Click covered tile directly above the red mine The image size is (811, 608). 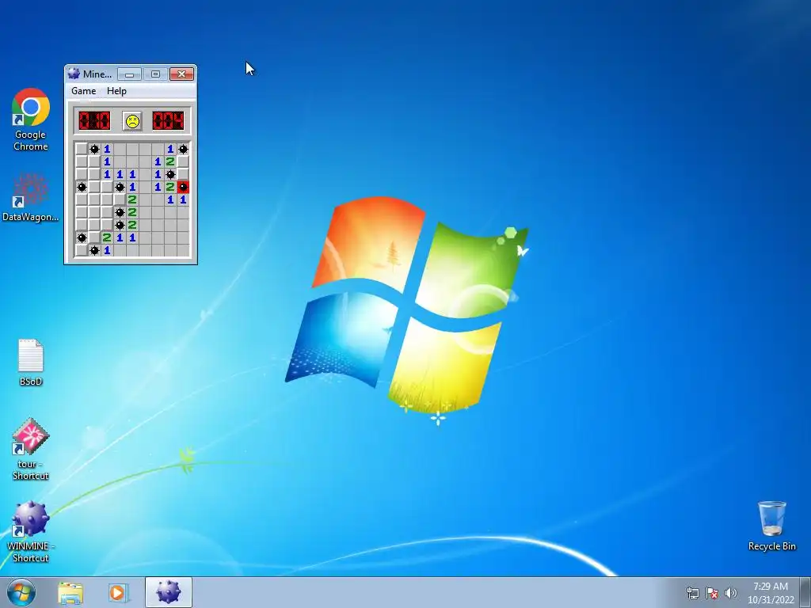(183, 174)
